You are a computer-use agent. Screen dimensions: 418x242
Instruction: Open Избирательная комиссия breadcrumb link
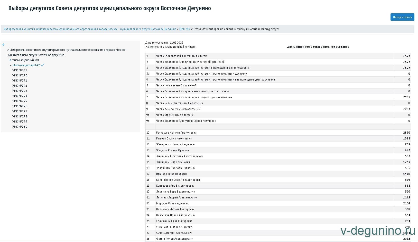[x=90, y=29]
